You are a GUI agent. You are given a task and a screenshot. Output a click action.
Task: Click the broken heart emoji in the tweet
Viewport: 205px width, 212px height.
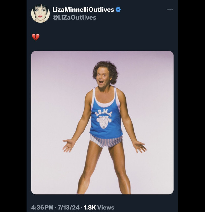(36, 37)
